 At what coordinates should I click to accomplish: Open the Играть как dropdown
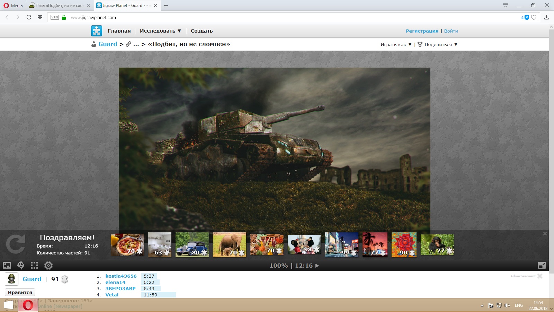pos(396,44)
